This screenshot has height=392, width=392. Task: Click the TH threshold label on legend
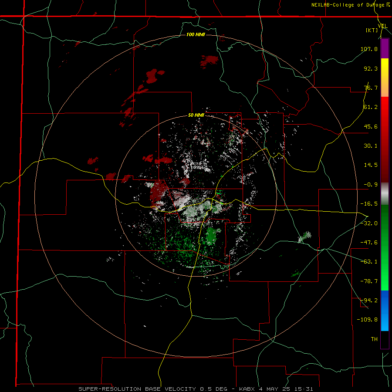pos(374,339)
